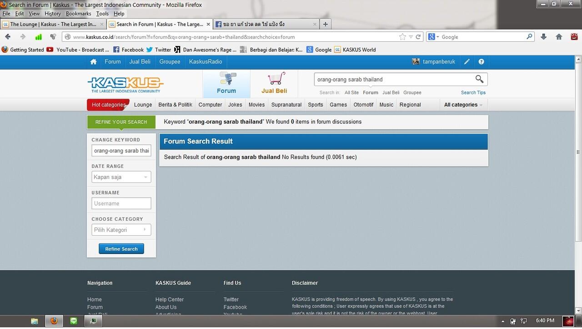The height and width of the screenshot is (329, 582).
Task: Click the green bars toolbar icon
Action: 39,37
